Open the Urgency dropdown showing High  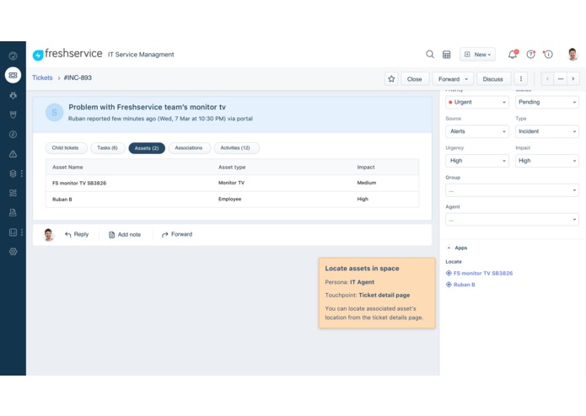(x=477, y=161)
